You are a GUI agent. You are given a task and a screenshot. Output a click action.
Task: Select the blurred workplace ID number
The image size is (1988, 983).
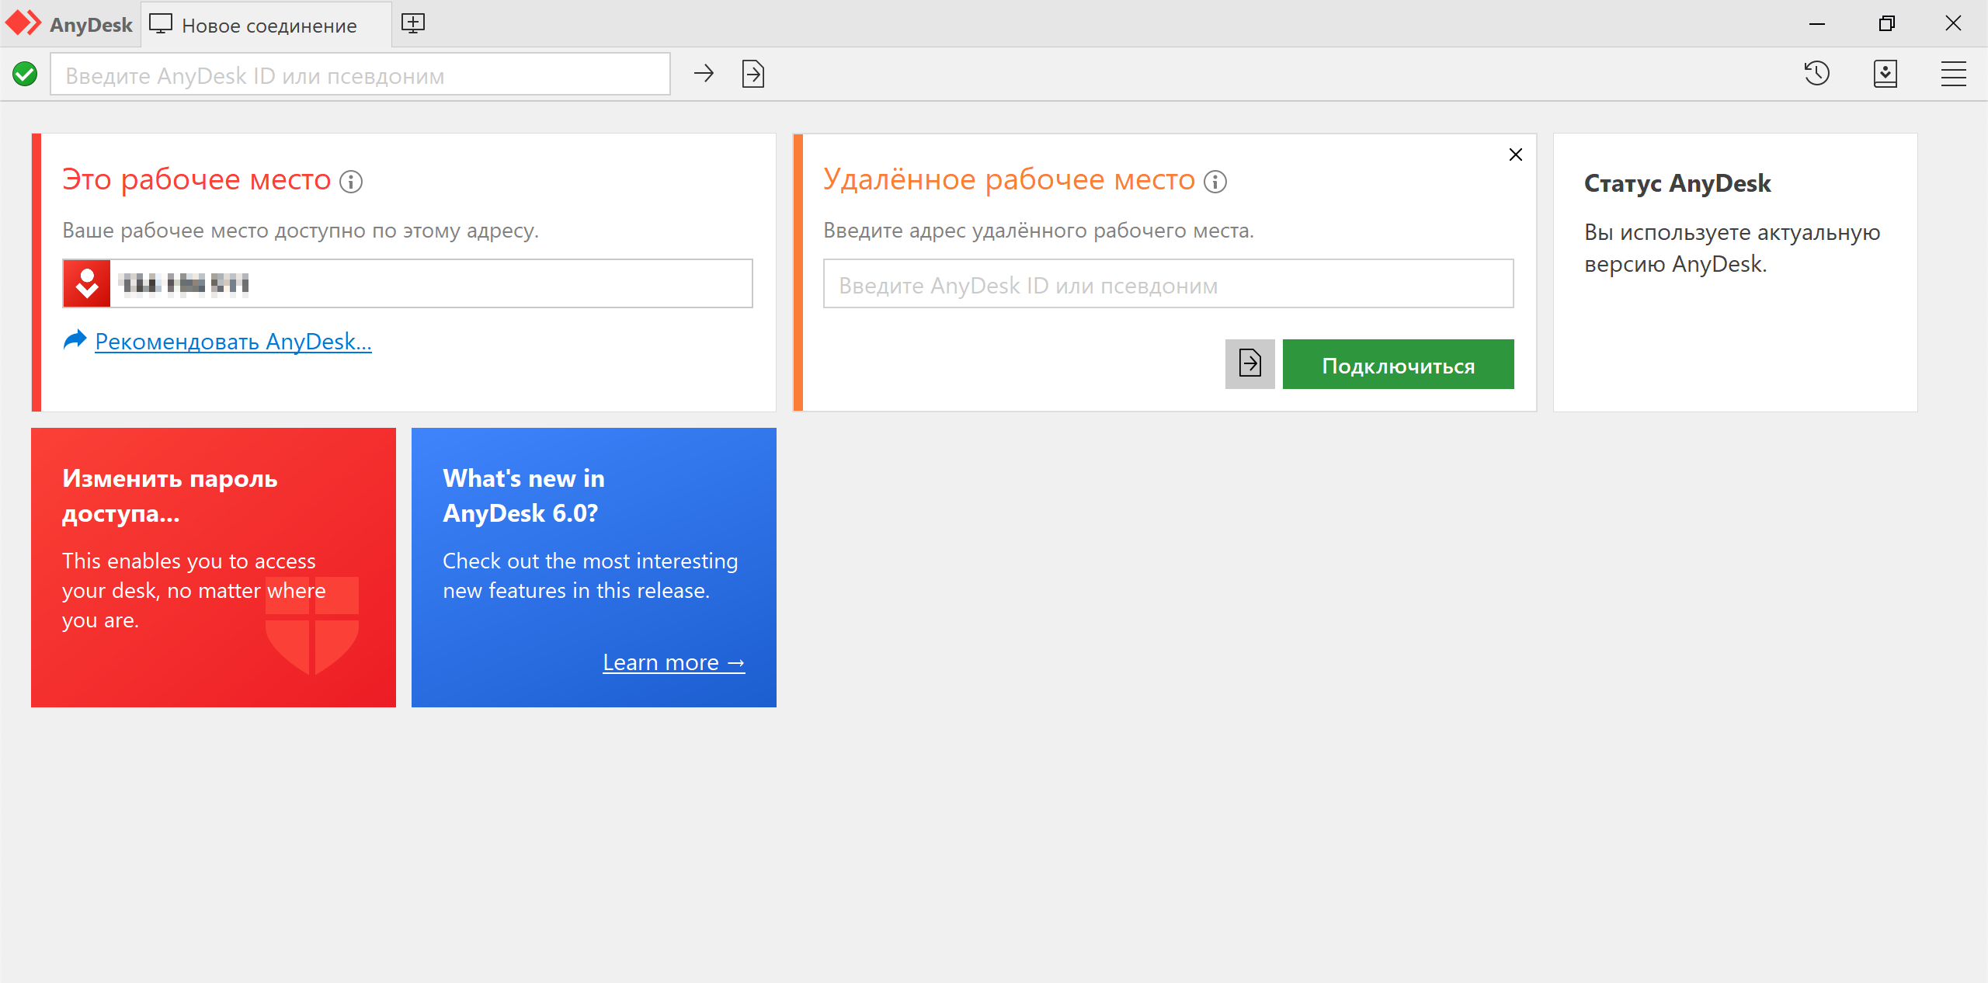[x=184, y=283]
